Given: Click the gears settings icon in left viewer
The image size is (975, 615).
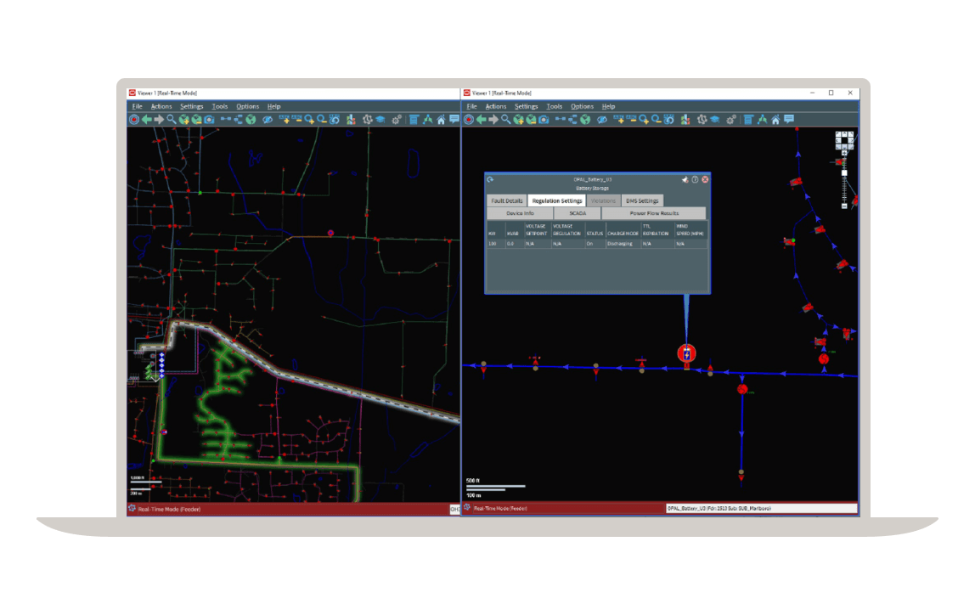Looking at the screenshot, I should point(397,120).
